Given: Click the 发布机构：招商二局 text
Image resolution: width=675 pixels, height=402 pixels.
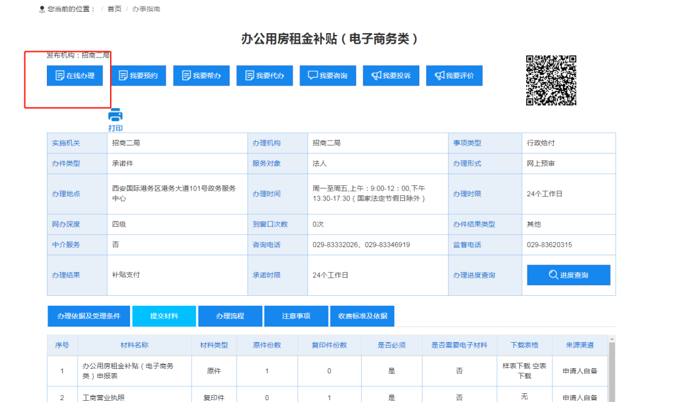Looking at the screenshot, I should point(78,55).
